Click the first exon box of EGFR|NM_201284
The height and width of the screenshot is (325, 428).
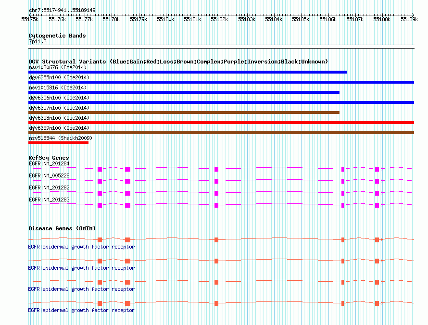(x=100, y=169)
